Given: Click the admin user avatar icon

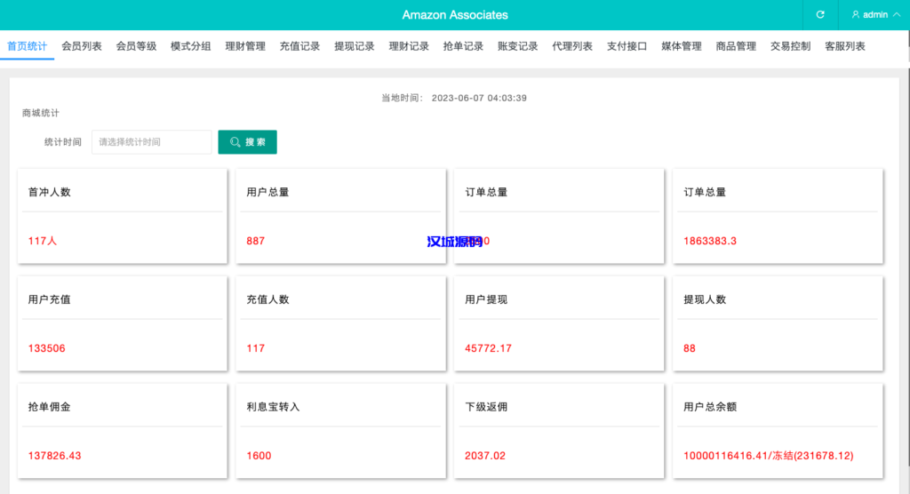Looking at the screenshot, I should coord(856,14).
